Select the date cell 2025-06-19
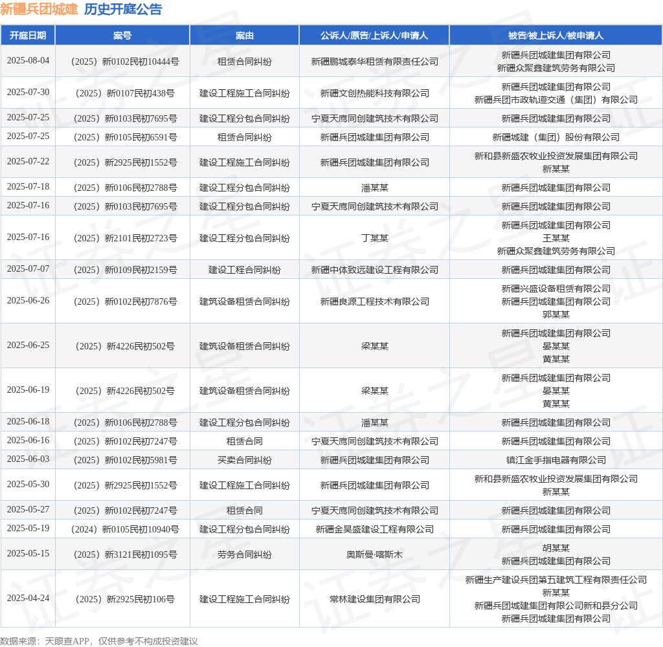Screen dimensions: 663x647 point(28,390)
